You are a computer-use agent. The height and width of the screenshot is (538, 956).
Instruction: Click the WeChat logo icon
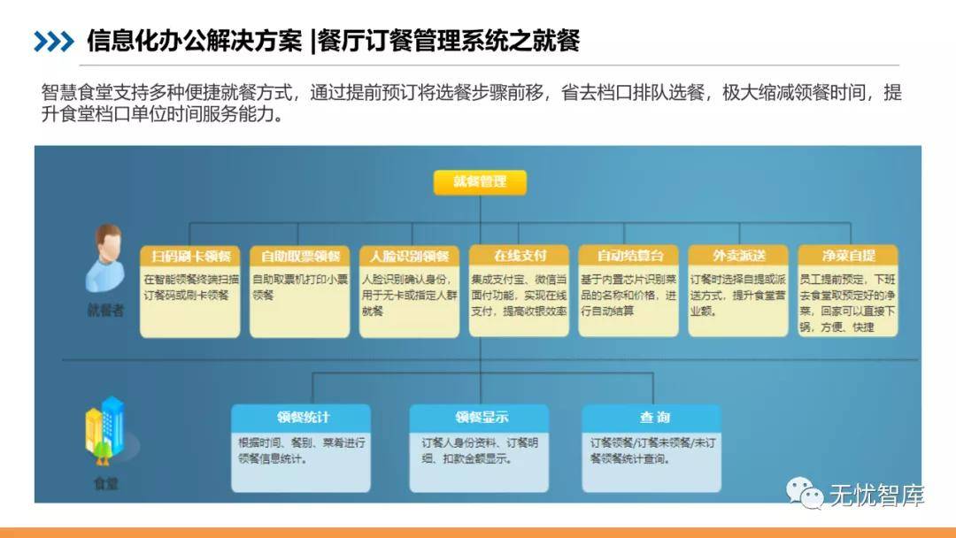806,494
